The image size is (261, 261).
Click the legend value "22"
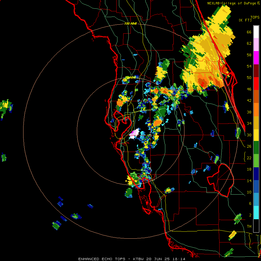[x=249, y=158]
